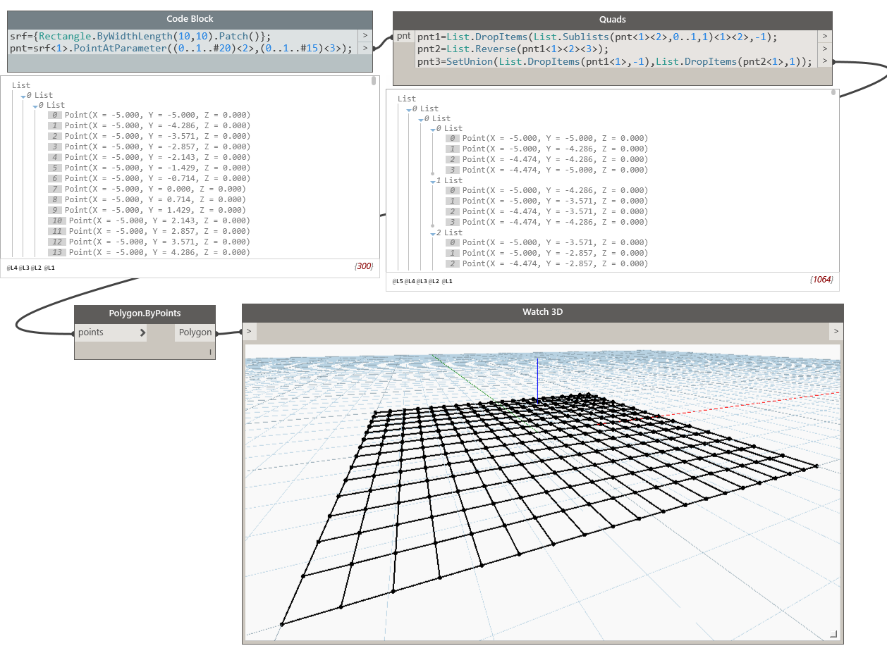
Task: Click the lacing indicator on Polygon.ByPoints
Action: [x=210, y=351]
